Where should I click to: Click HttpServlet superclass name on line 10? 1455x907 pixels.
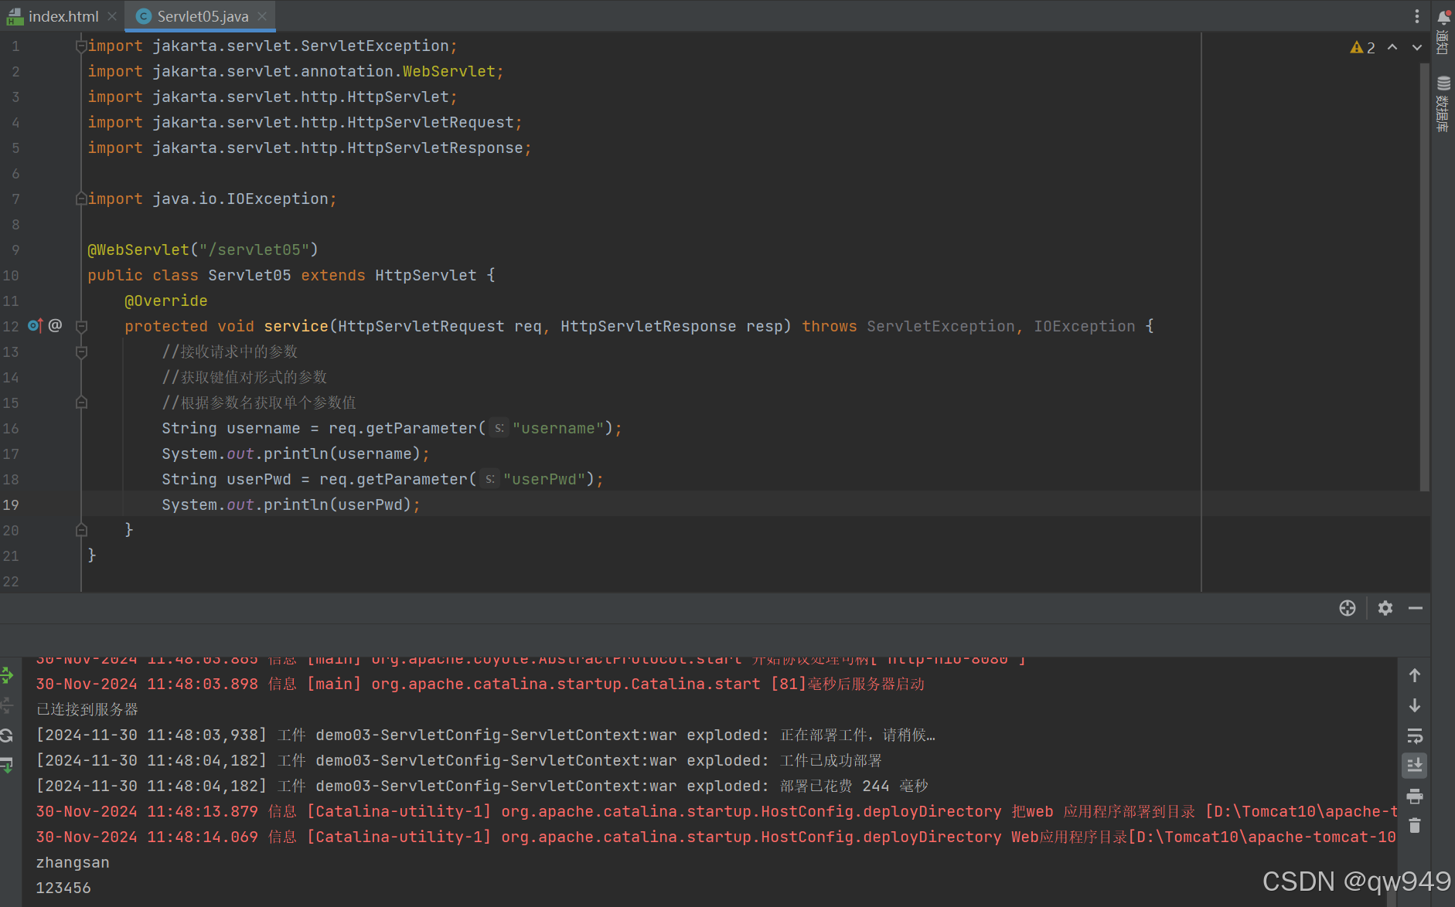426,275
